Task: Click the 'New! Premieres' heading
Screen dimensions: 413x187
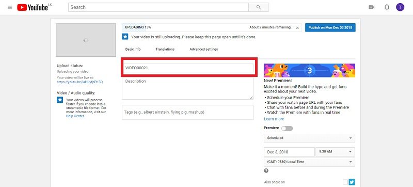Action: (x=278, y=81)
